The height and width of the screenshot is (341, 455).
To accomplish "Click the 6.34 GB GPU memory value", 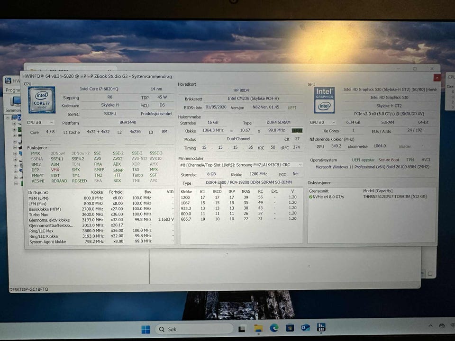I will pyautogui.click(x=353, y=122).
